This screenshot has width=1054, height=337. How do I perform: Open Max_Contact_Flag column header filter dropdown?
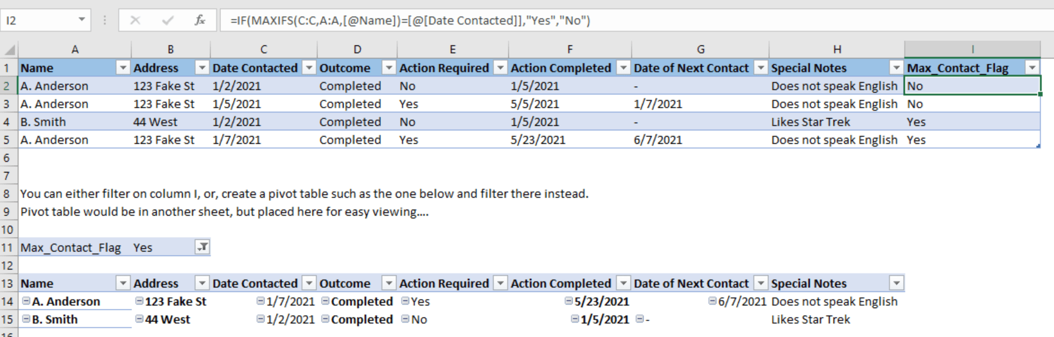point(1032,68)
